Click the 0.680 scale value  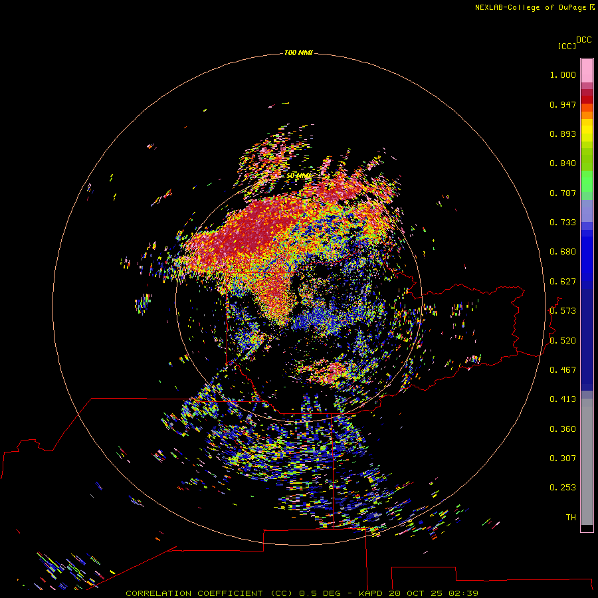563,252
